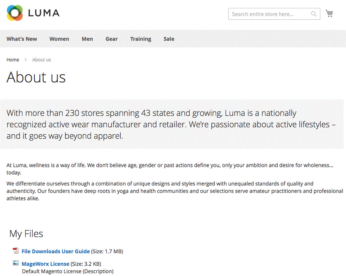The width and height of the screenshot is (346, 276).
Task: Click the 'My Files' section heading
Action: [x=26, y=234]
